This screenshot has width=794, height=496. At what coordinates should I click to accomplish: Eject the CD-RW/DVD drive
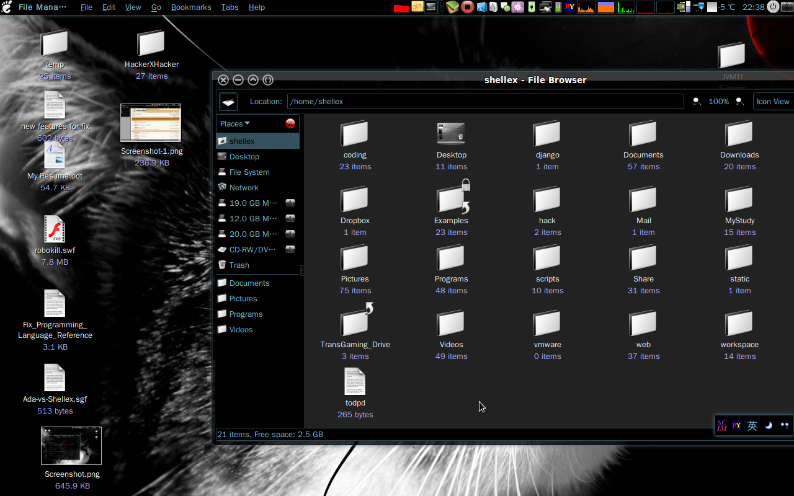click(290, 249)
